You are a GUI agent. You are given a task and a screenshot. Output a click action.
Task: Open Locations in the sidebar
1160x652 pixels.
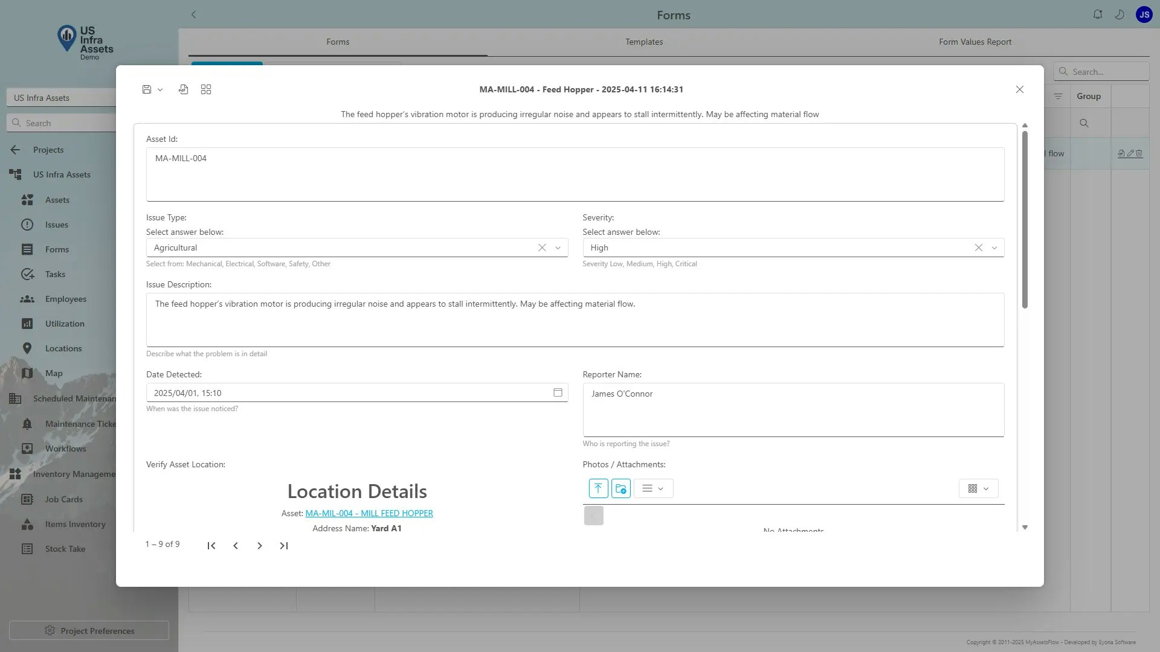63,348
